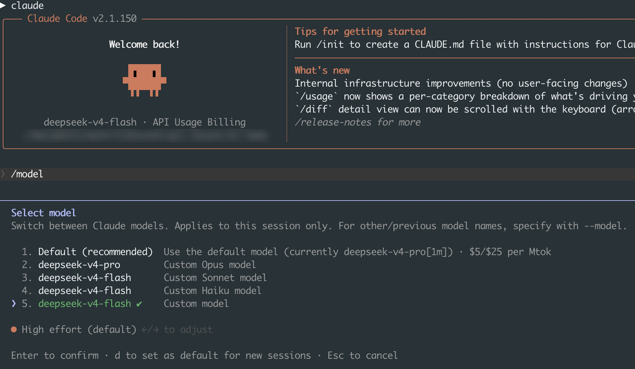The image size is (635, 369).
Task: Click the /model command input line
Action: tap(317, 174)
